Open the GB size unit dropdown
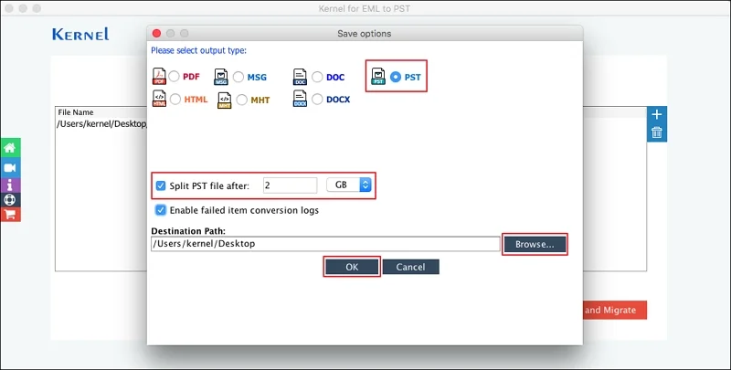The height and width of the screenshot is (370, 731). tap(349, 185)
